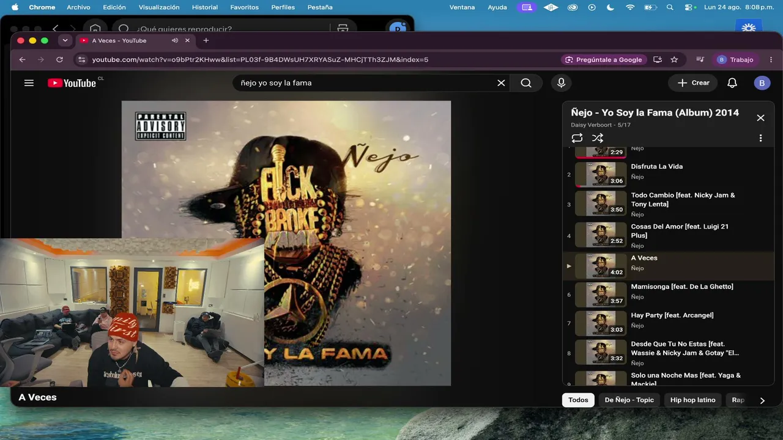The height and width of the screenshot is (440, 783).
Task: Select the currently playing A Veces row
Action: click(668, 266)
